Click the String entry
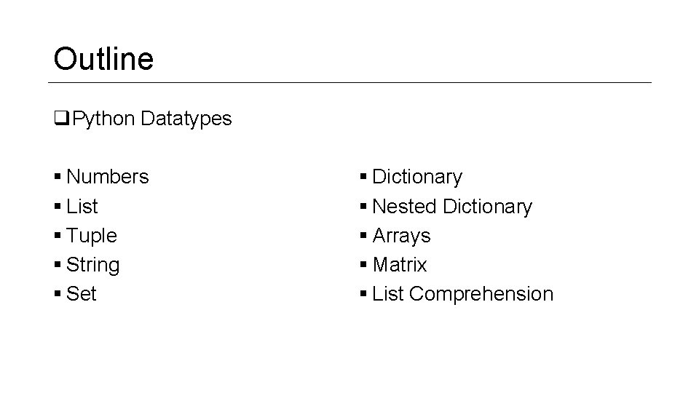The image size is (699, 393). [x=92, y=265]
